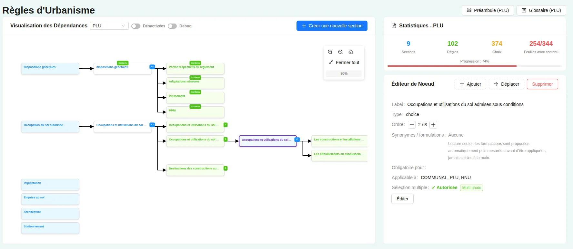Click the Éditer button in node editor
573x249 pixels.
[402, 199]
